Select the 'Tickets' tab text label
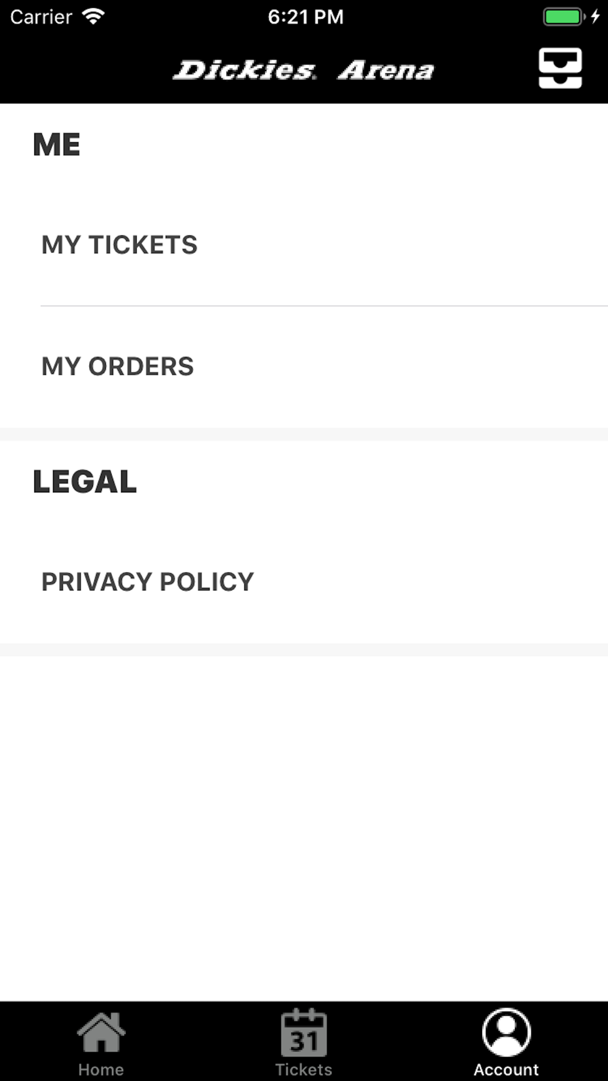This screenshot has width=608, height=1081. click(303, 1069)
